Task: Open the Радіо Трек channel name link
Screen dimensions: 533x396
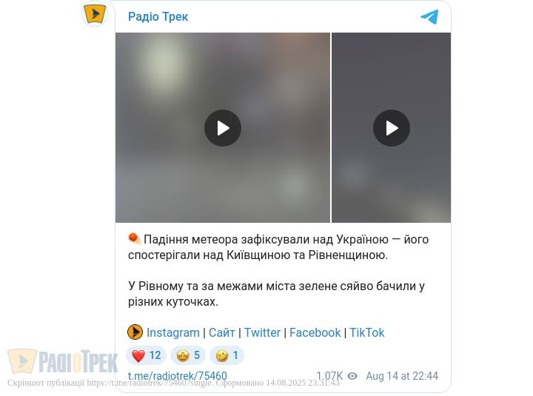Action: pos(158,17)
